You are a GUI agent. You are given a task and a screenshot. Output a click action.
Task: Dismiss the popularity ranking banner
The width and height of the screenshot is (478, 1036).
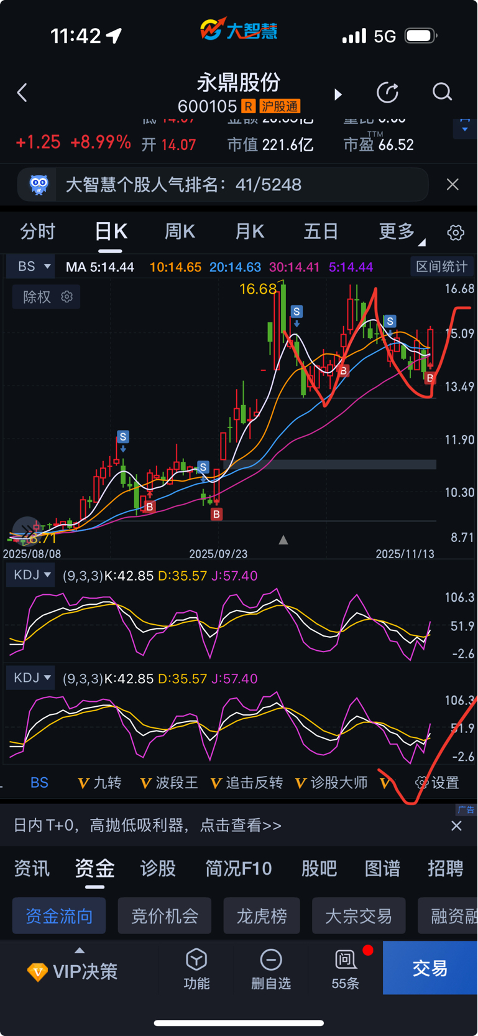click(x=453, y=184)
